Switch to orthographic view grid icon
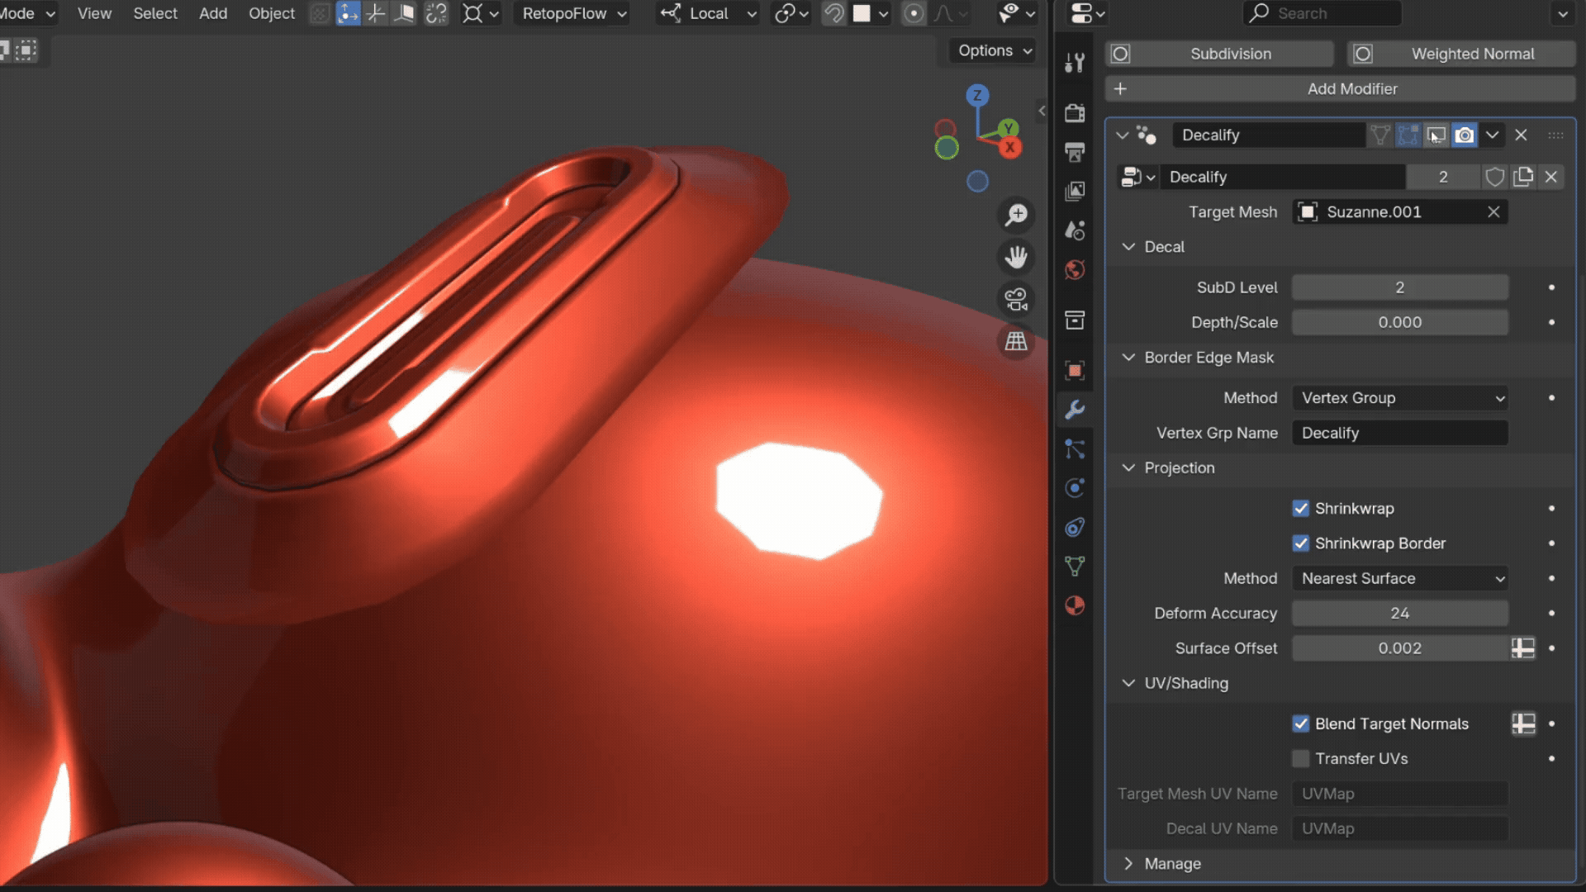 1016,340
